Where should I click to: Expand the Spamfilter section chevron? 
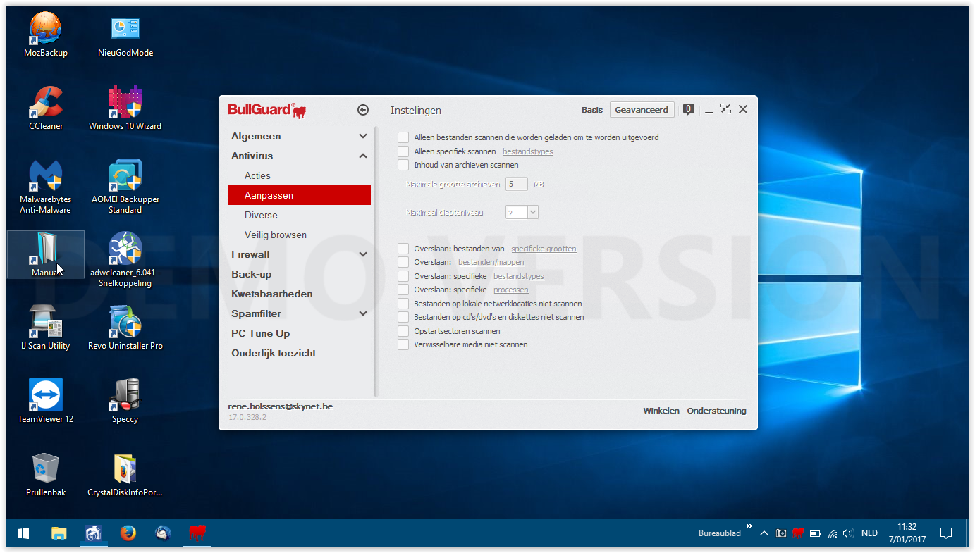(x=363, y=313)
